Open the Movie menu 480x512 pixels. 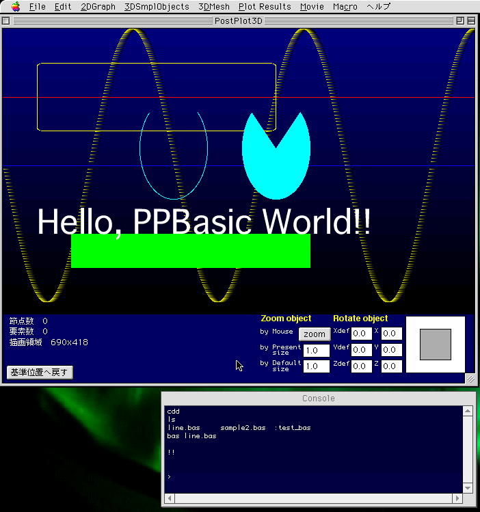312,7
